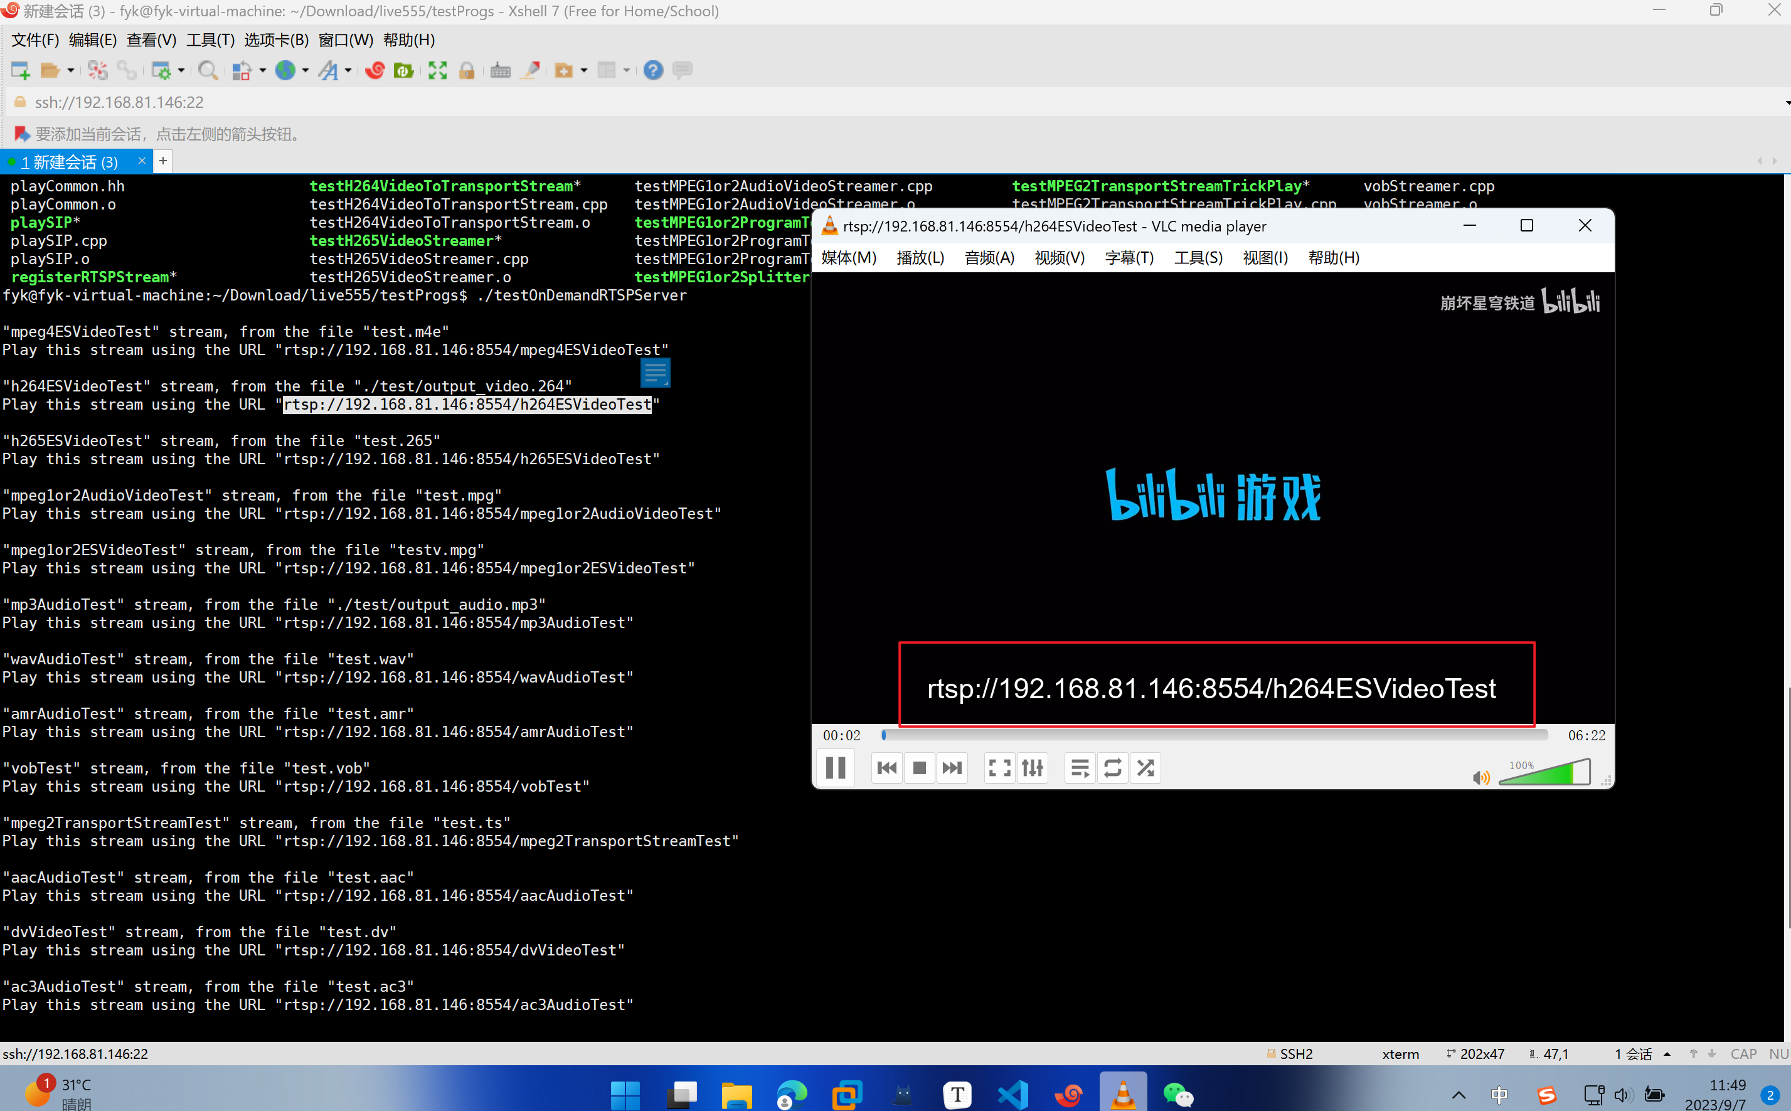Close the 新建会话 (3) tab

click(142, 160)
